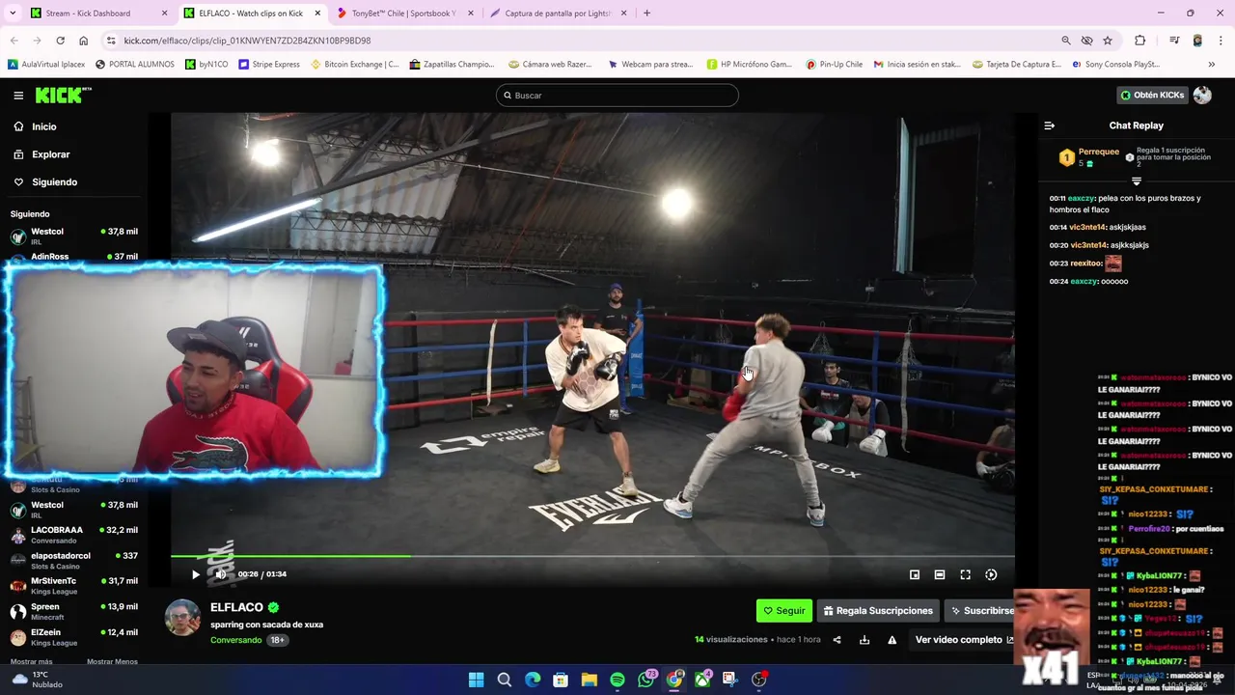Click Obtén KICKs button
The image size is (1235, 695).
[x=1151, y=95]
